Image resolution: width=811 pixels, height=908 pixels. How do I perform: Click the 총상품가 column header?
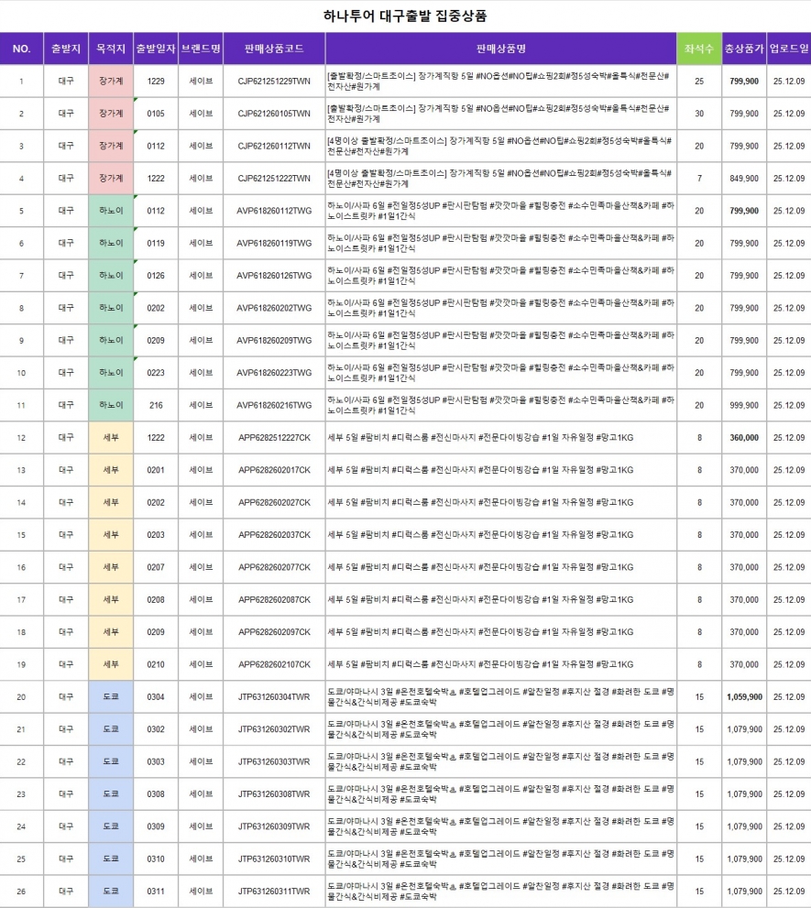743,49
